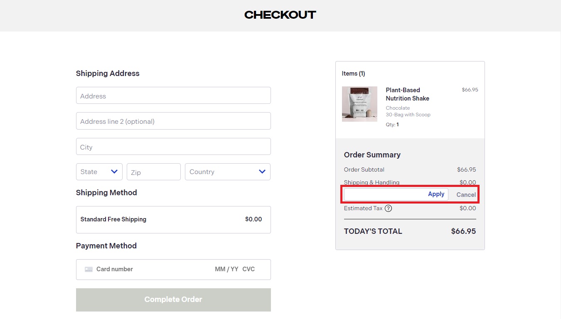Expand the Country dropdown
This screenshot has width=561, height=319.
pos(227,172)
